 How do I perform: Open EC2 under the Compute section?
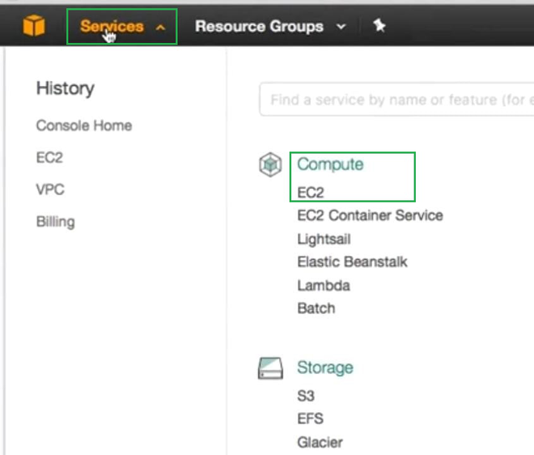311,193
